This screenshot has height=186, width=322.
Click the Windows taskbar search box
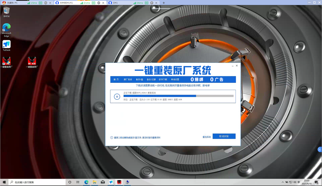click(37, 182)
